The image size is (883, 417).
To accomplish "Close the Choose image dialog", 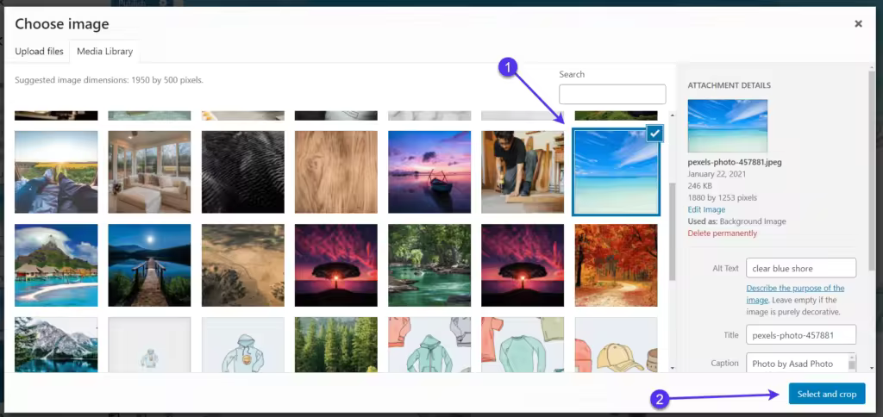I will (858, 23).
